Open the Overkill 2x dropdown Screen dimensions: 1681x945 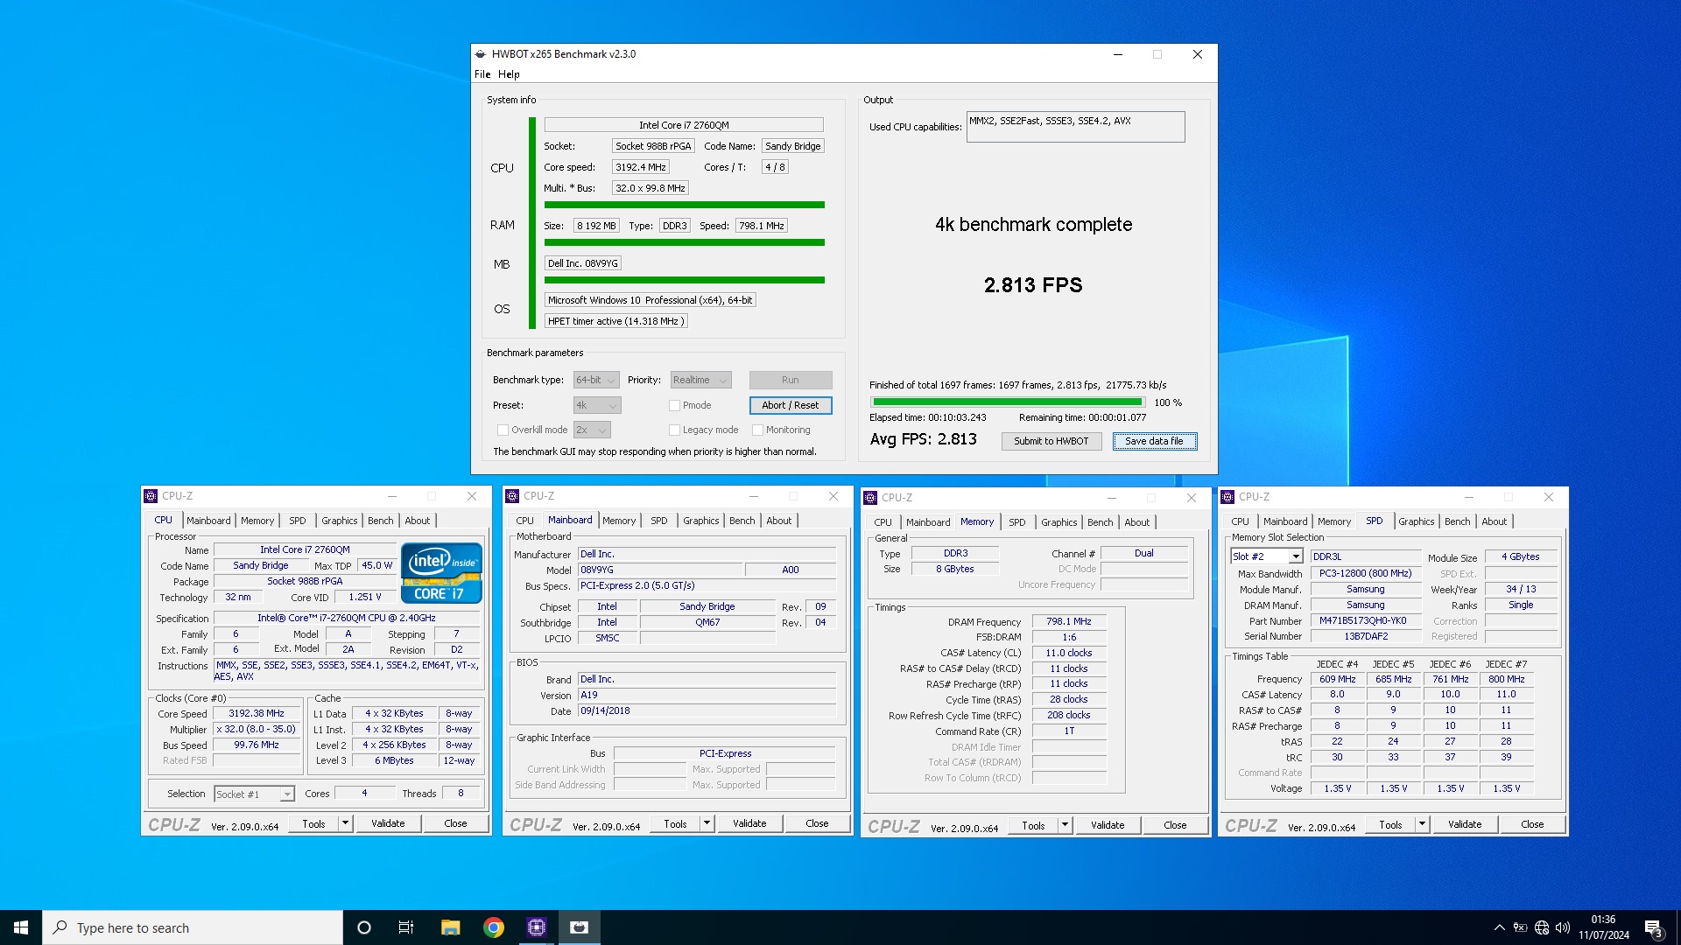(592, 430)
